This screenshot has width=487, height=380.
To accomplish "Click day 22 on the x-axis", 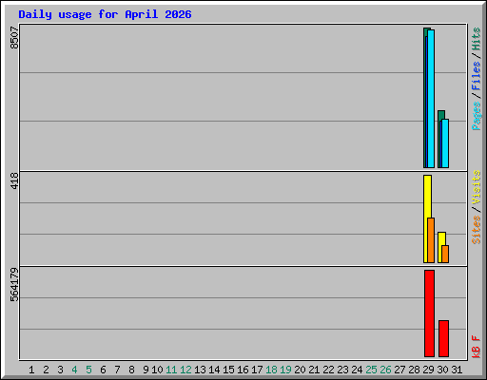I will (328, 370).
